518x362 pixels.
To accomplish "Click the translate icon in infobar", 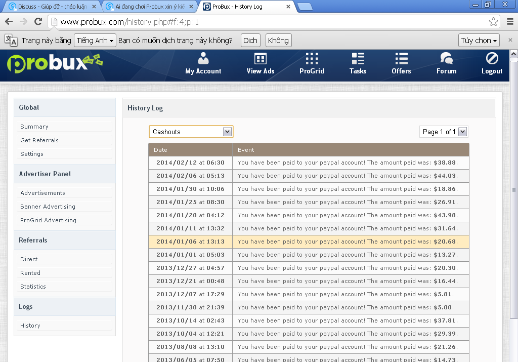I will (11, 41).
